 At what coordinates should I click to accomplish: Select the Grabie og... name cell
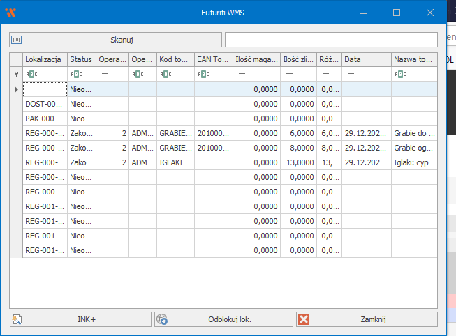414,148
